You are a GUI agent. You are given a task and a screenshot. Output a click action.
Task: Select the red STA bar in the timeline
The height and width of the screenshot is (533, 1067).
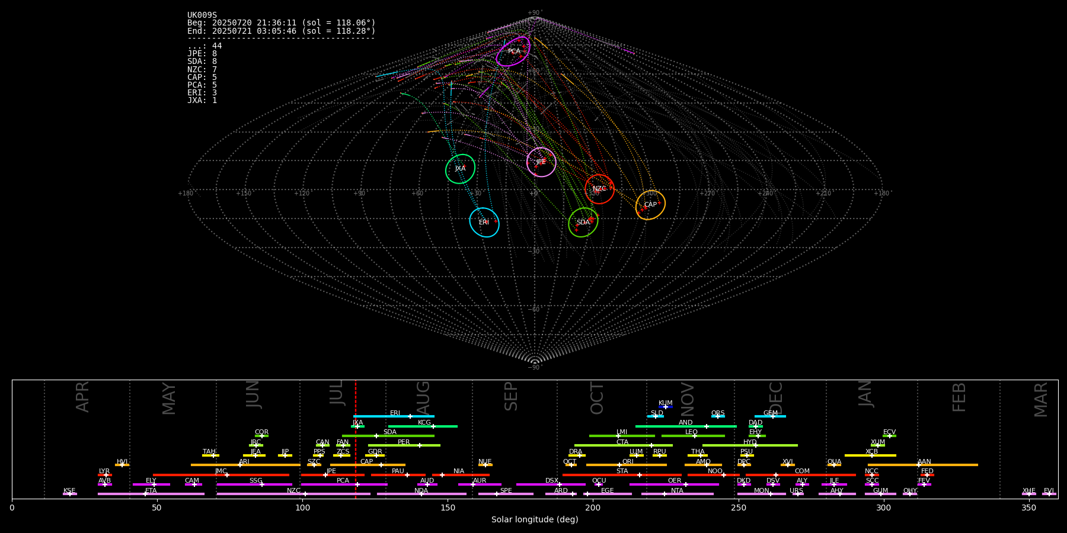tap(622, 475)
